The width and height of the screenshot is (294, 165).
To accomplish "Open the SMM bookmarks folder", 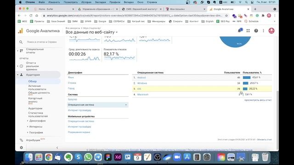I will [73, 22].
